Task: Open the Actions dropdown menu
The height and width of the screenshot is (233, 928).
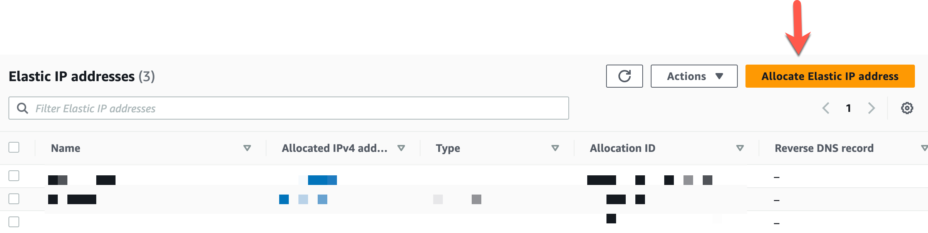Action: 693,76
